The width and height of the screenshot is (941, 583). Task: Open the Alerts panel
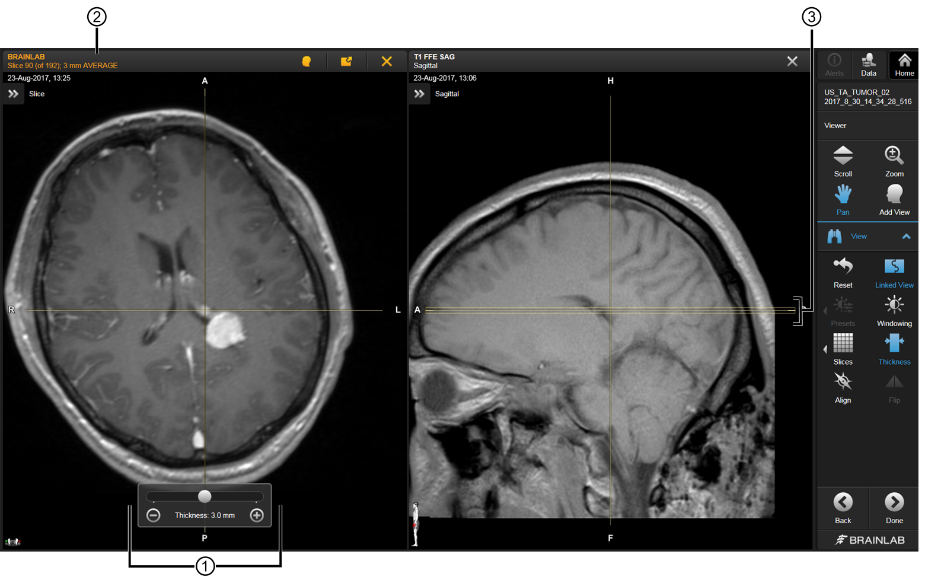click(x=834, y=65)
